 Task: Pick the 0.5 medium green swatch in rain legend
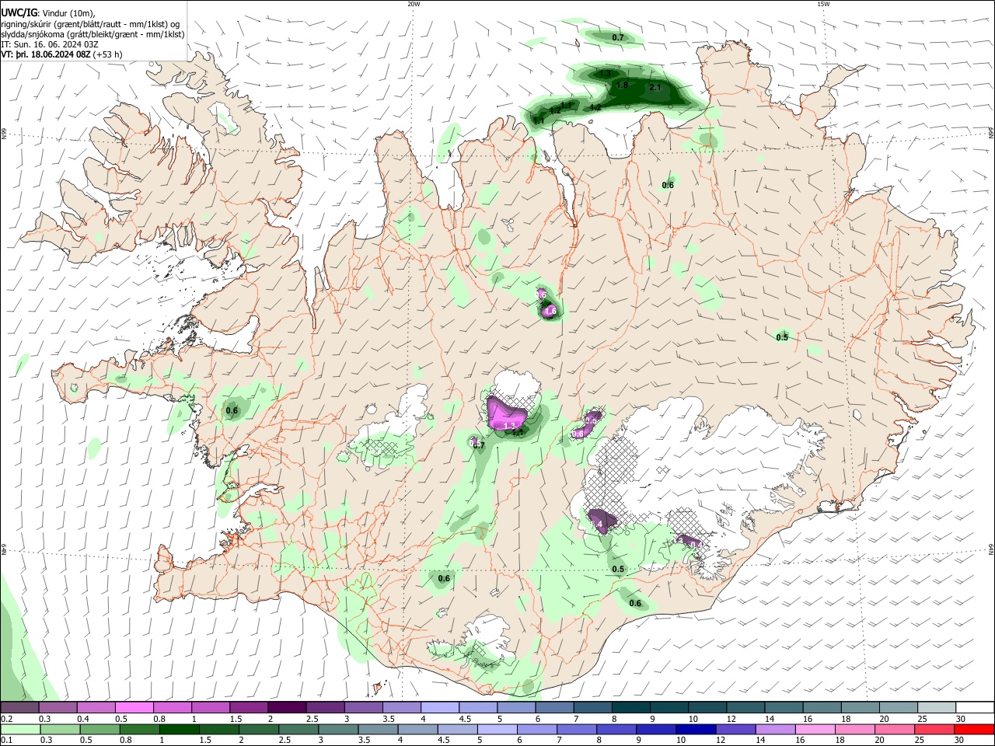coord(99,730)
